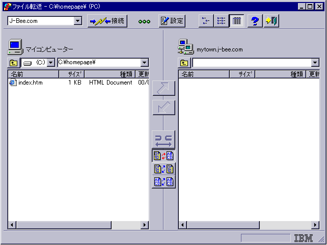Go up one folder on remote host

pos(184,63)
